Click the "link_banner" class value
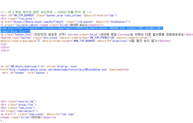Viewport: 193px width, 123px height. point(85,22)
